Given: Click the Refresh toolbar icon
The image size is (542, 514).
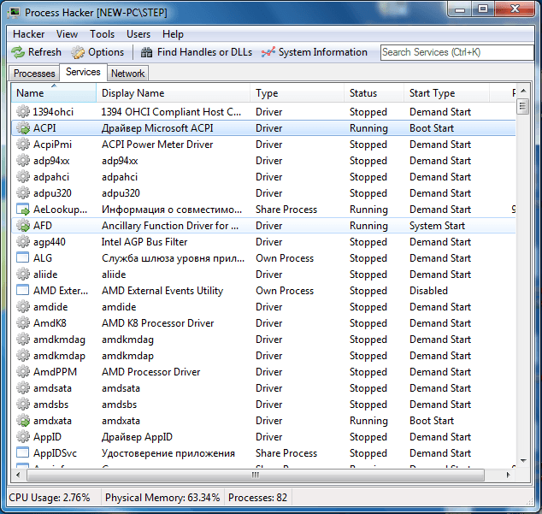Looking at the screenshot, I should (18, 52).
